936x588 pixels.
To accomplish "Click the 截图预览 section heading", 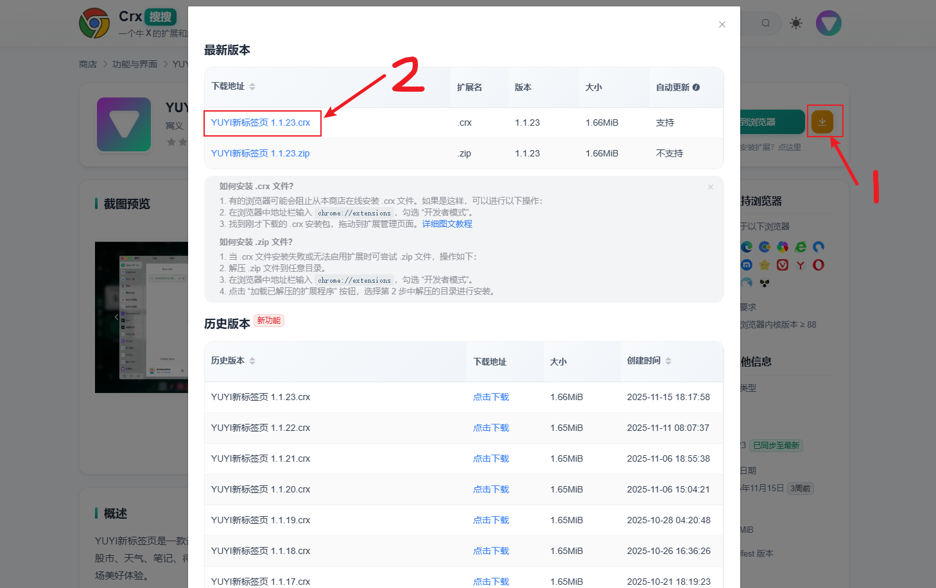I will pos(127,204).
